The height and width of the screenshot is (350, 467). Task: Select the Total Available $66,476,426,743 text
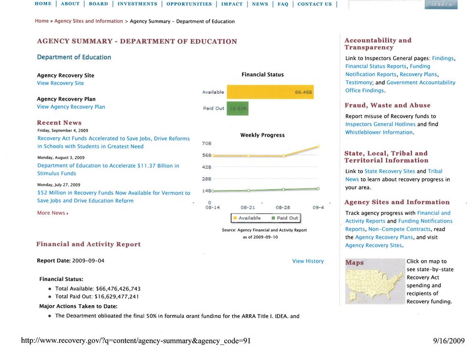click(98, 289)
